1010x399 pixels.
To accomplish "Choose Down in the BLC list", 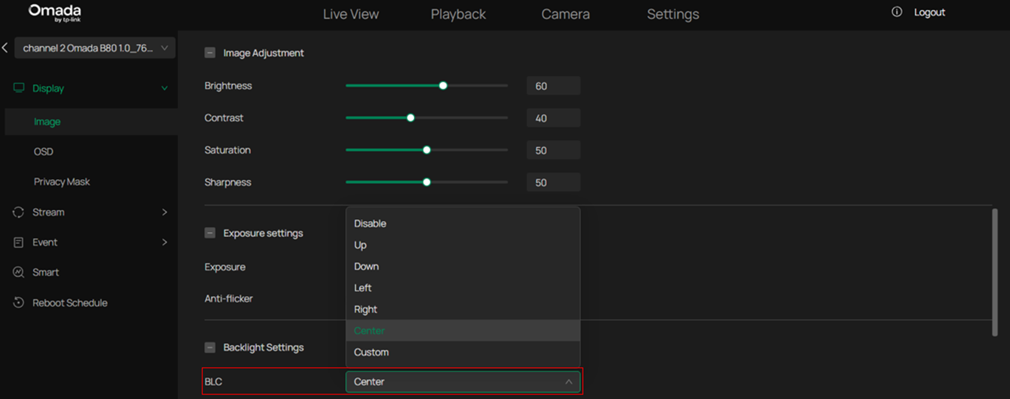I will pyautogui.click(x=463, y=266).
